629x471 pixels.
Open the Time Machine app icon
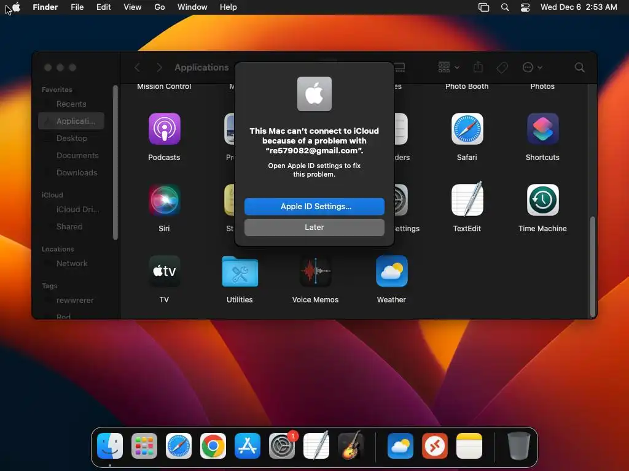point(542,200)
